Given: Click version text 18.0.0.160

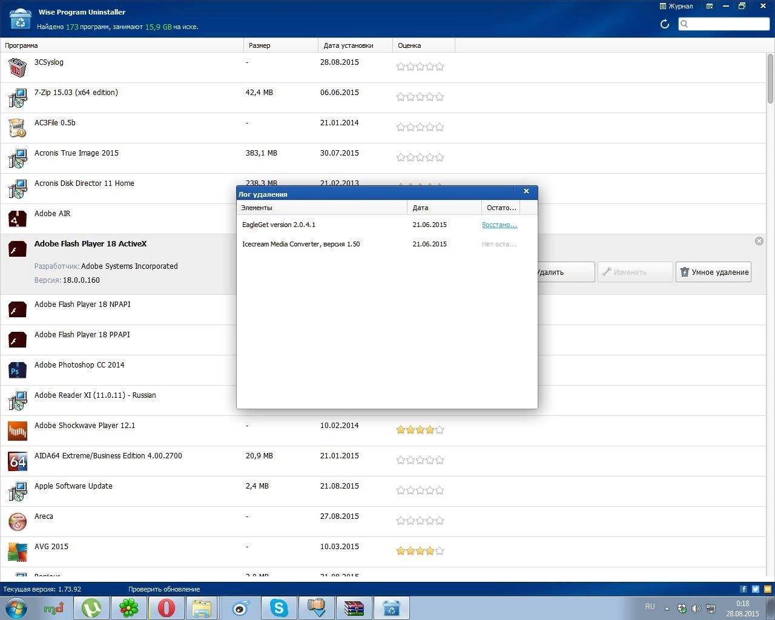Looking at the screenshot, I should click(x=81, y=280).
